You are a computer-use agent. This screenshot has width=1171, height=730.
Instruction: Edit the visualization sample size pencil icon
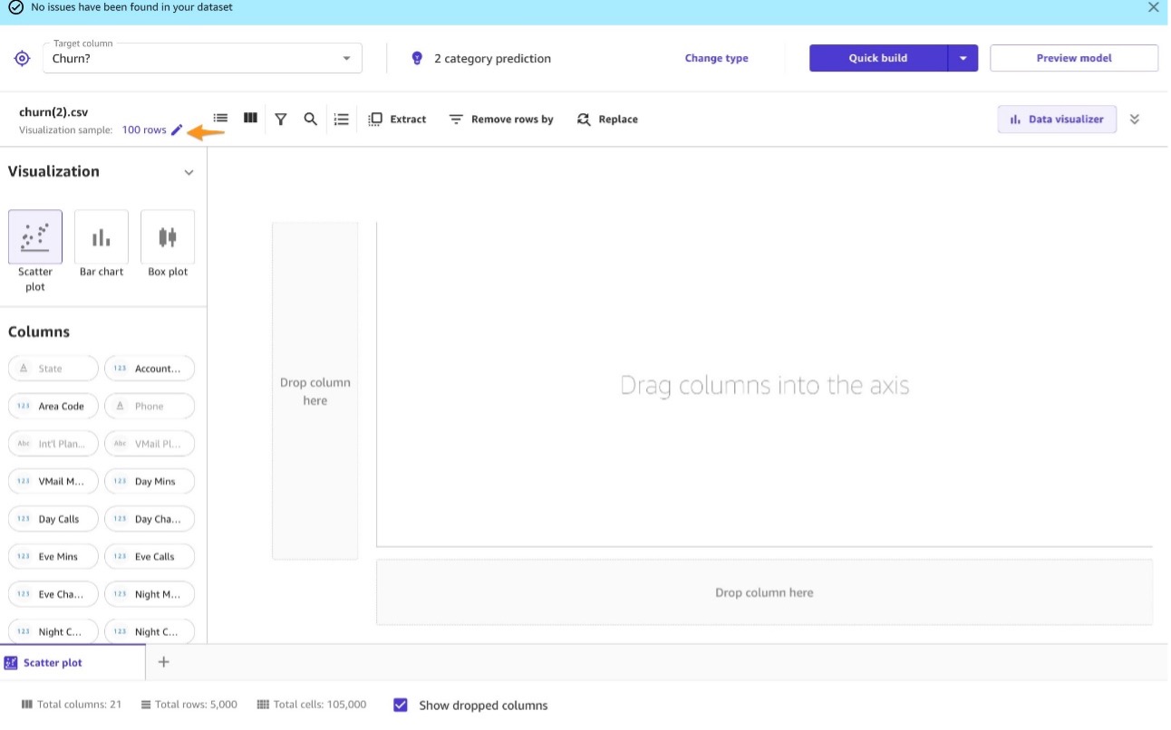[x=177, y=130]
